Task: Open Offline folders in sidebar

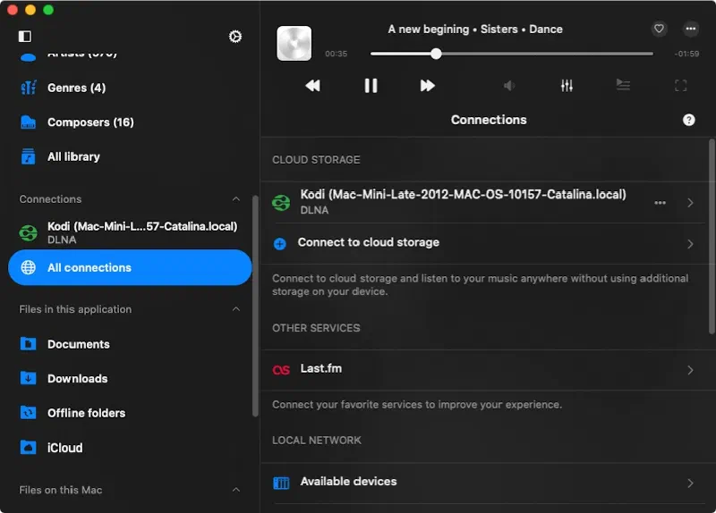Action: 86,413
